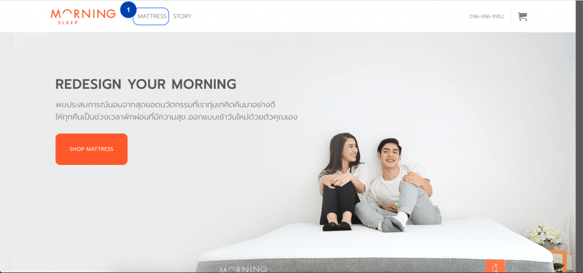583x273 pixels.
Task: Open the shopping cart icon
Action: coord(523,16)
